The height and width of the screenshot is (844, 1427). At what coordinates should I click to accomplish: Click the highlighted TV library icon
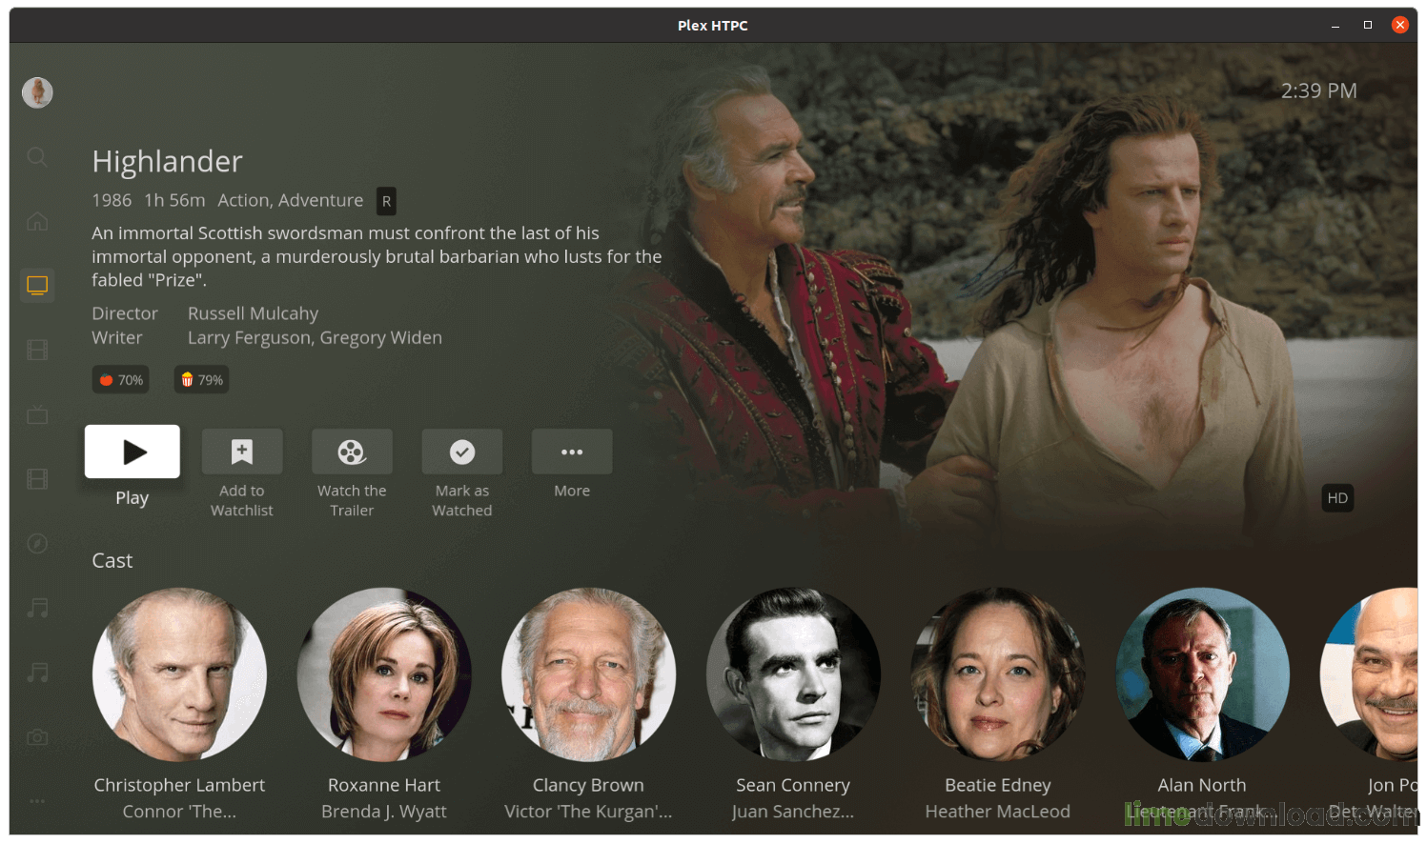(37, 284)
